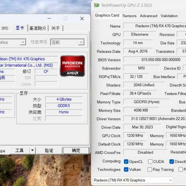Click the Technology field showing 14 nm

138,43
